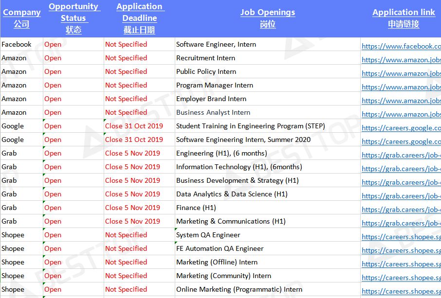
Task: Select Open status in Facebook row
Action: [x=73, y=44]
